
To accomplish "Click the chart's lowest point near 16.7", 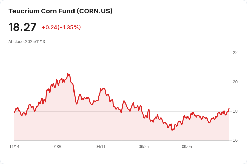I will [x=172, y=130].
